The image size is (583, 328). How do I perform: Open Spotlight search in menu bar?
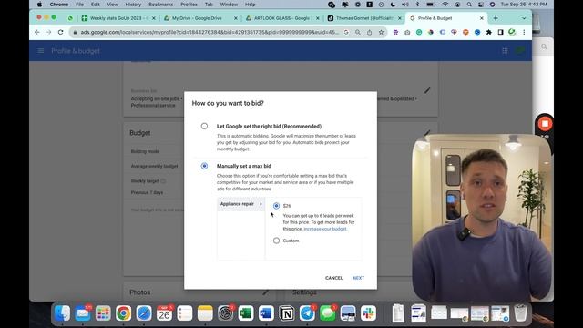pos(469,5)
